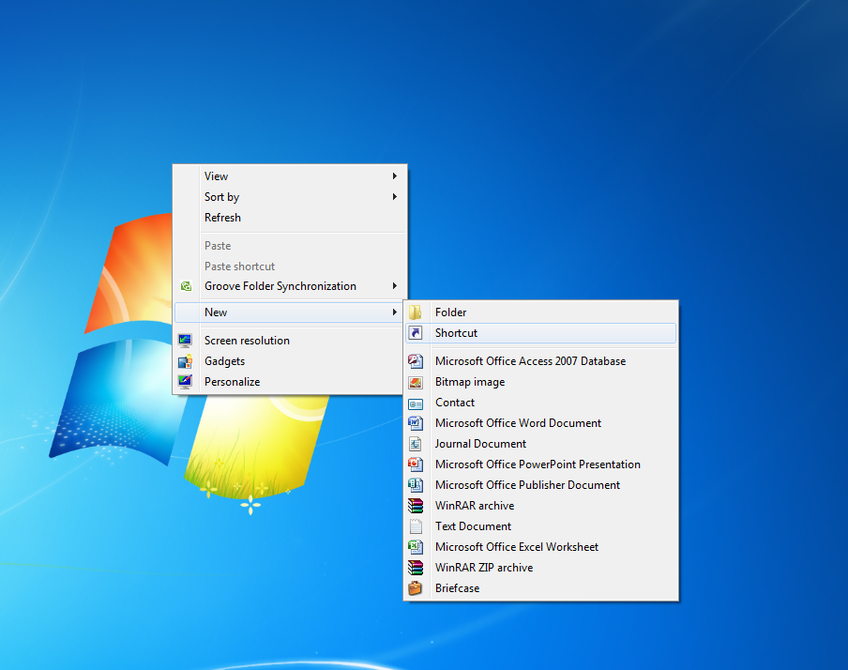Click the WinRAR ZIP archive icon
Image resolution: width=848 pixels, height=670 pixels.
(416, 567)
